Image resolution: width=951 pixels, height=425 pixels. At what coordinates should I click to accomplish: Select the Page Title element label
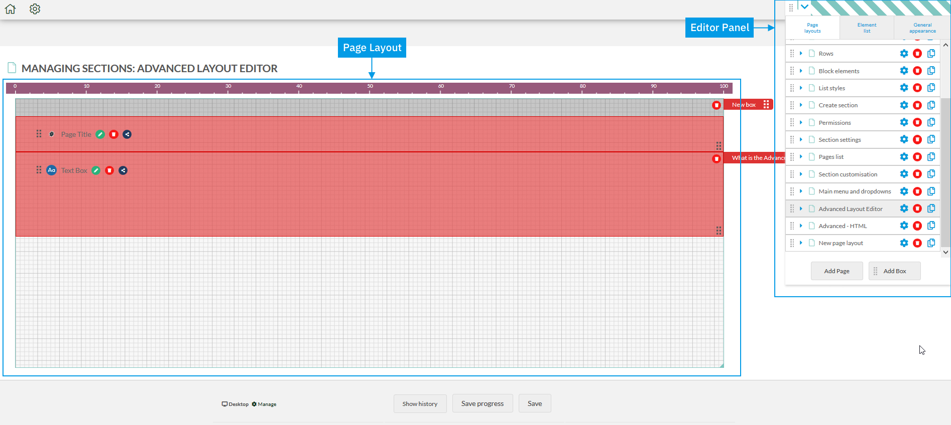click(76, 134)
